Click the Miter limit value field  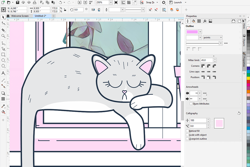[207, 60]
